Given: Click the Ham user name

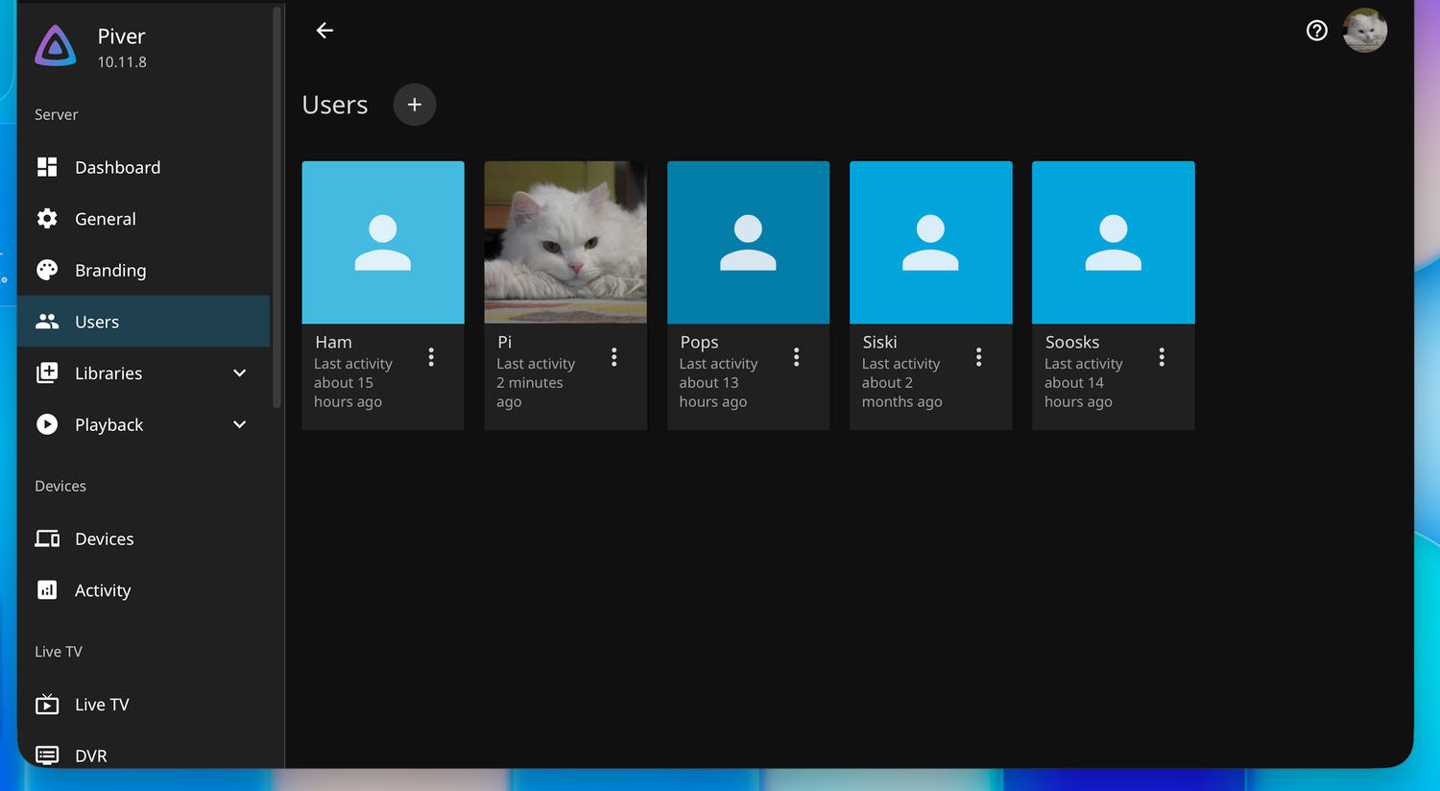Looking at the screenshot, I should 333,342.
